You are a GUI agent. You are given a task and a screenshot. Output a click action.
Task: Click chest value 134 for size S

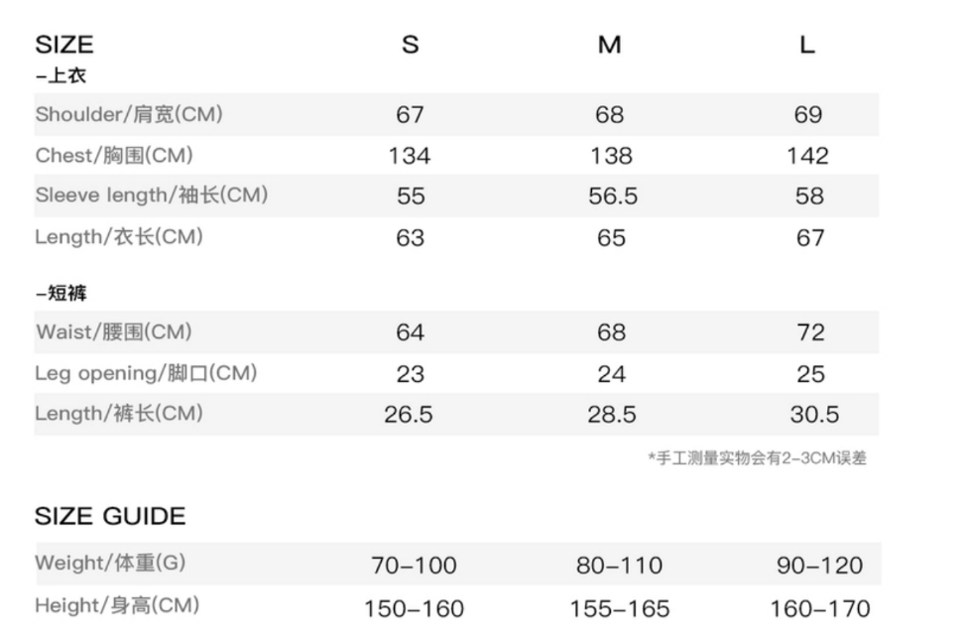tap(410, 156)
